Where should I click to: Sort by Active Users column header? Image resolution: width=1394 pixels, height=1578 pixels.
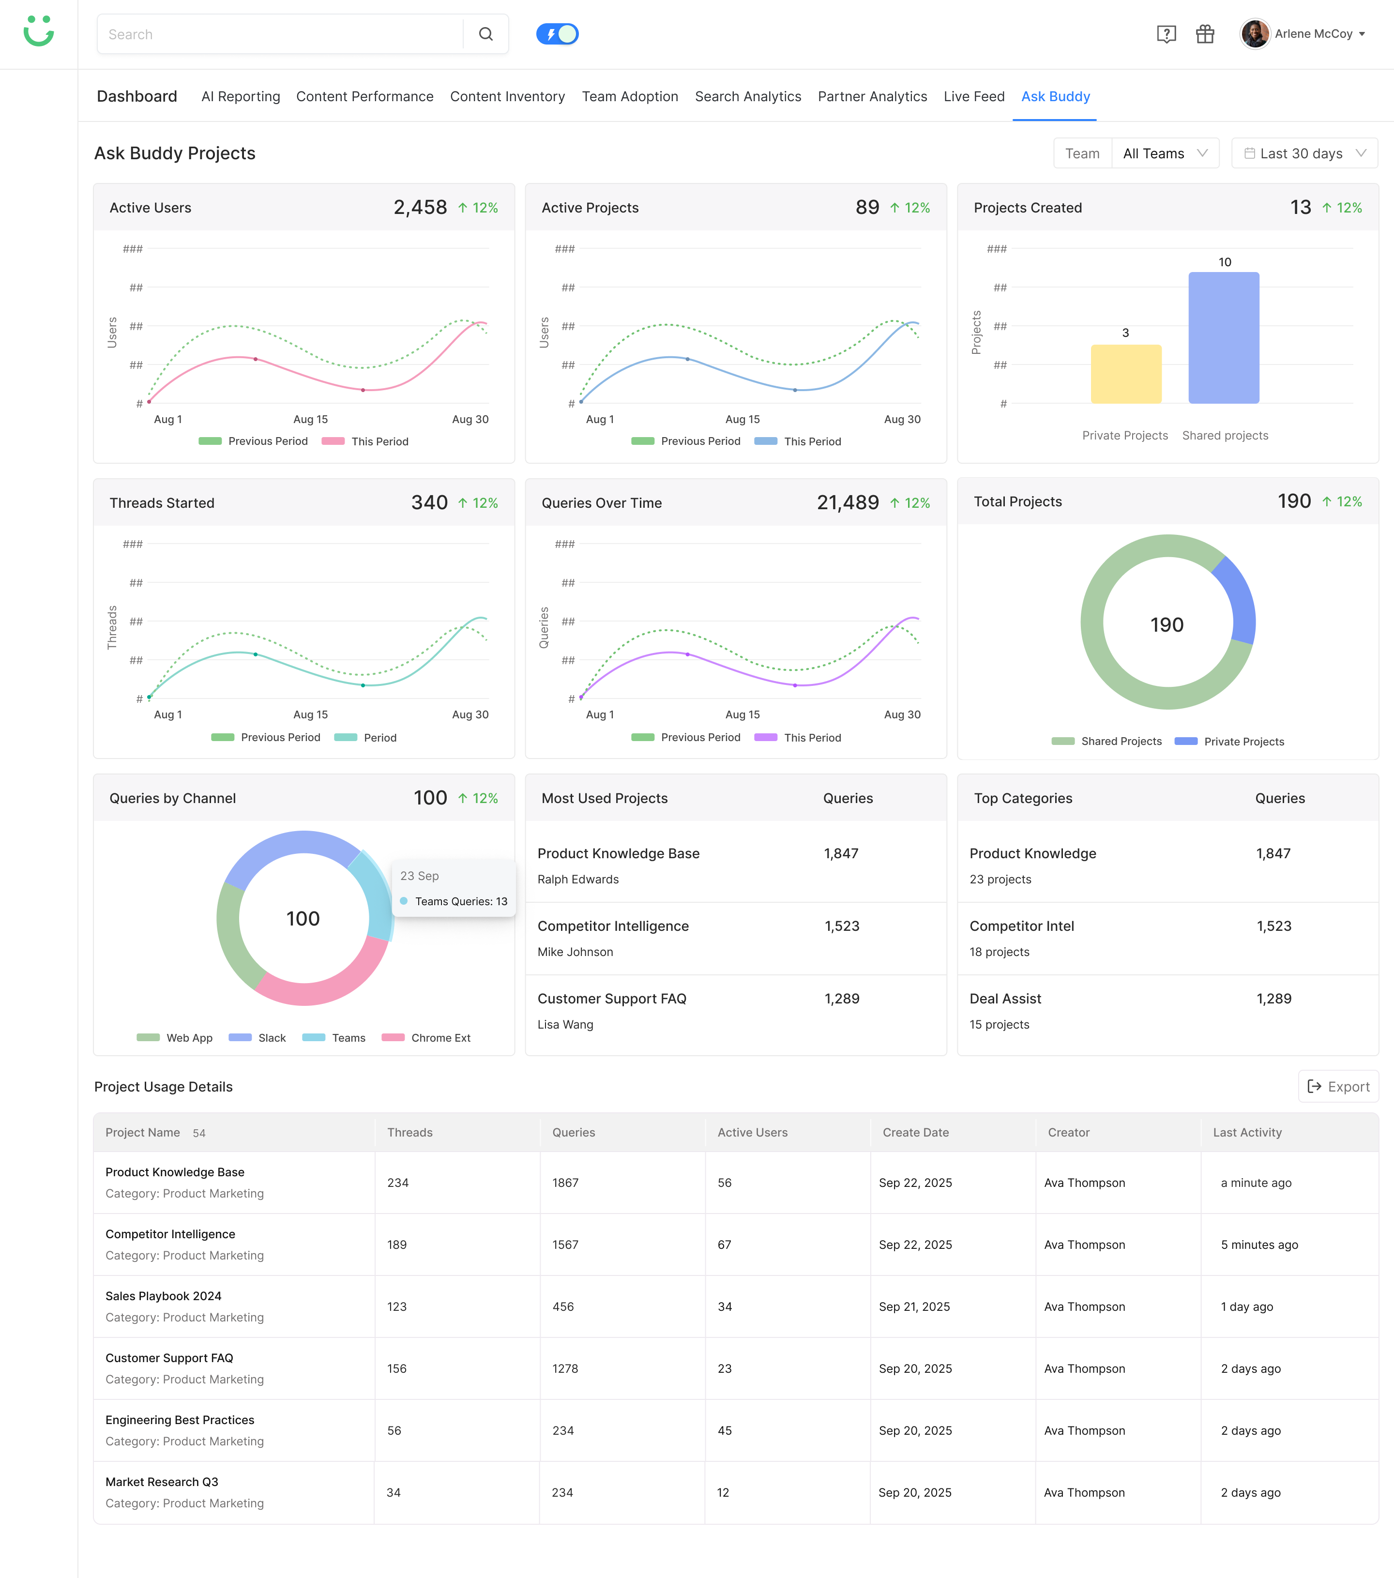tap(753, 1132)
